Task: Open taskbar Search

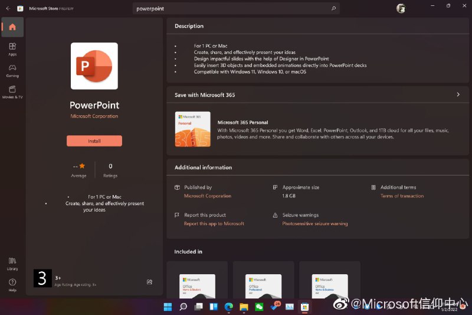Action: (x=183, y=307)
